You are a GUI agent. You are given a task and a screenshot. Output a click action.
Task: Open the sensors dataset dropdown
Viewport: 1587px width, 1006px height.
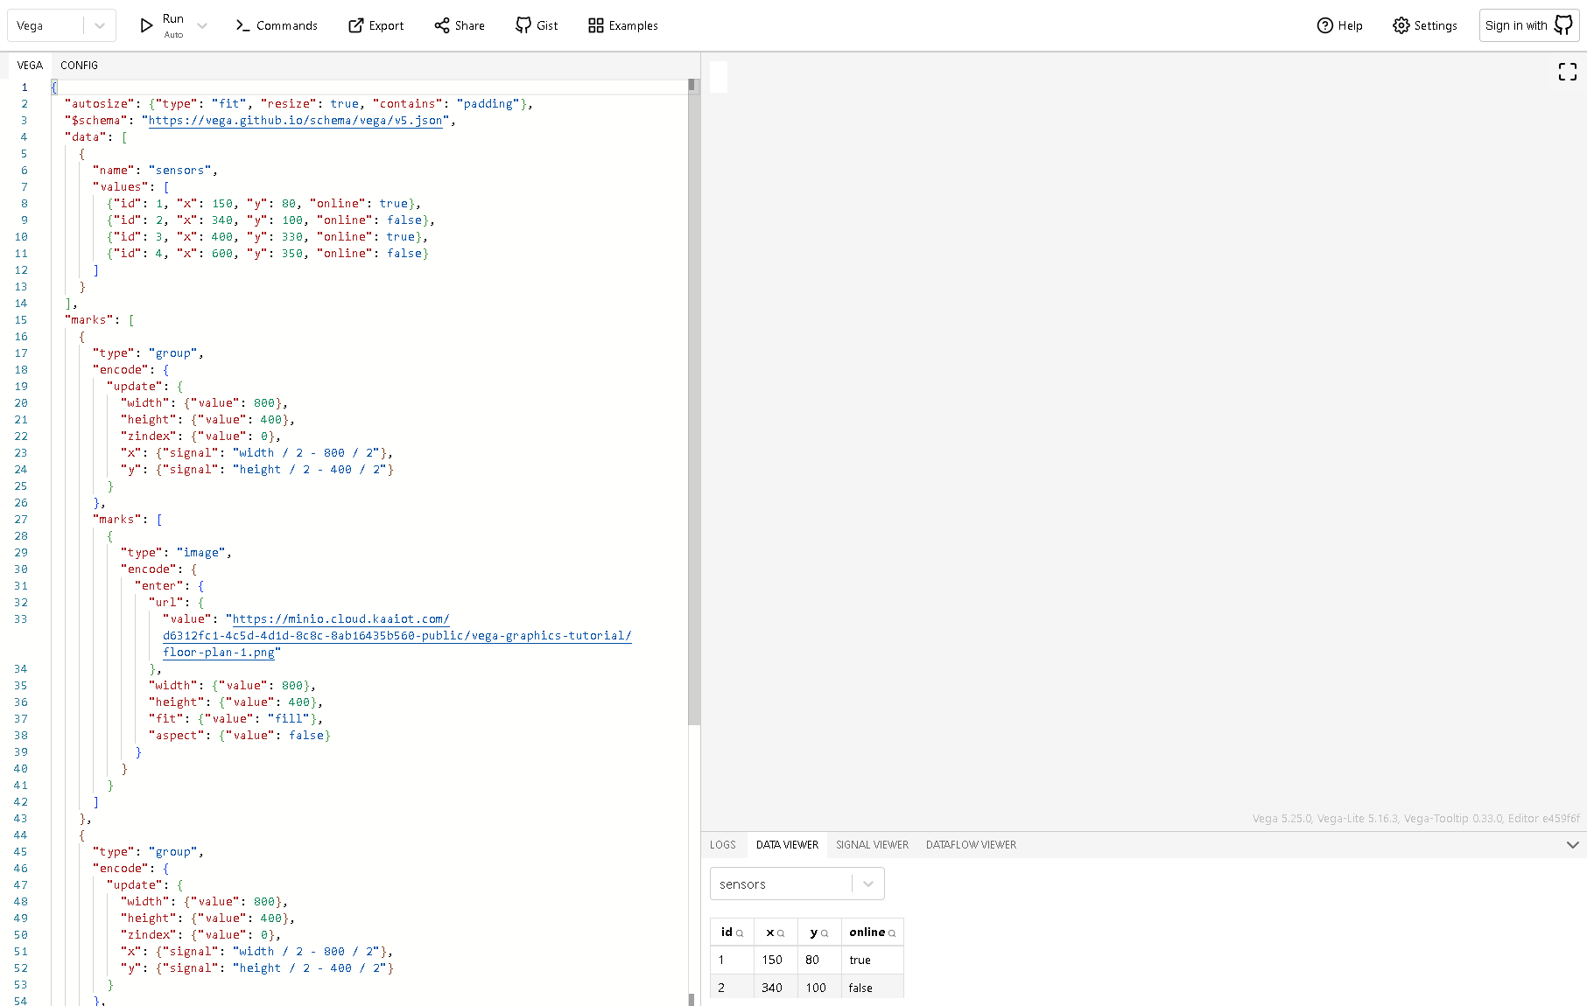click(x=797, y=884)
